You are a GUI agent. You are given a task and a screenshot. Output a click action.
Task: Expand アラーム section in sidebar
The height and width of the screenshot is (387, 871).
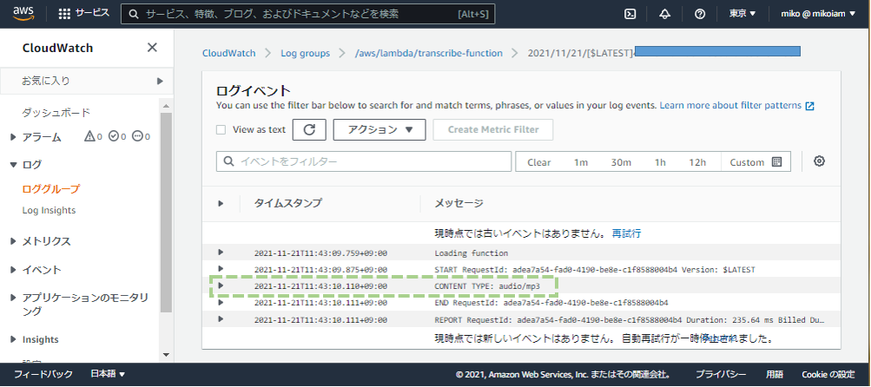pyautogui.click(x=13, y=137)
